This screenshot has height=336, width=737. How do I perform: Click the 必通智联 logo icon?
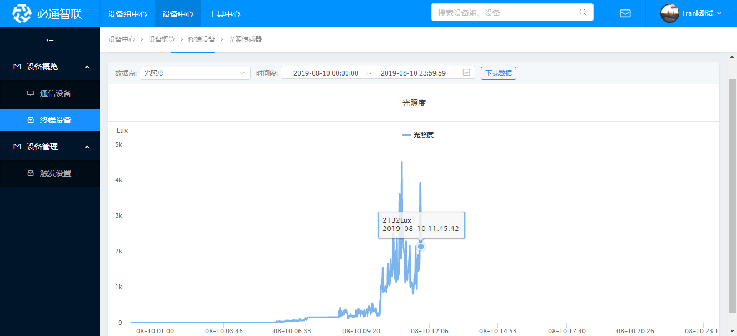(22, 13)
